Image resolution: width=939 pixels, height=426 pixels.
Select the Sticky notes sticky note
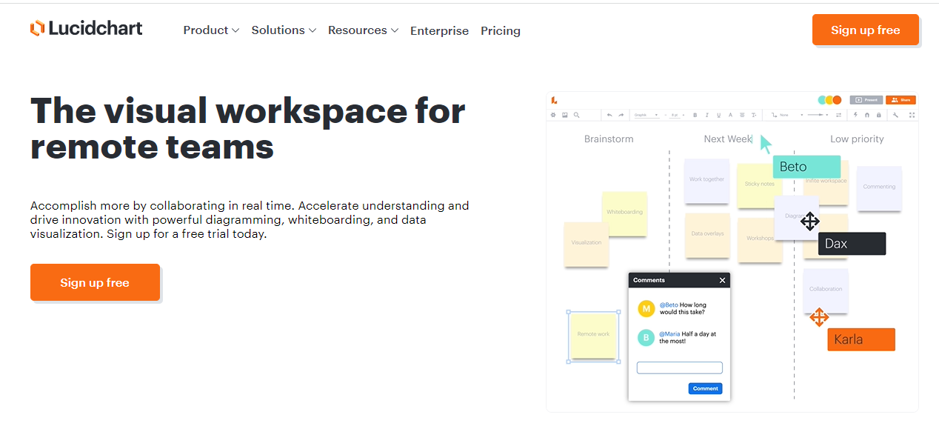pos(759,185)
